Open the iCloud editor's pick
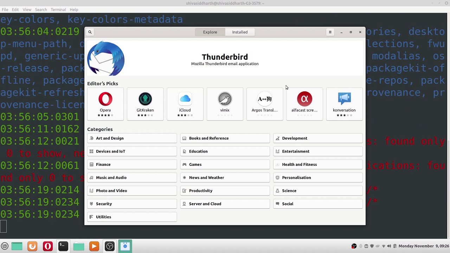 point(185,104)
